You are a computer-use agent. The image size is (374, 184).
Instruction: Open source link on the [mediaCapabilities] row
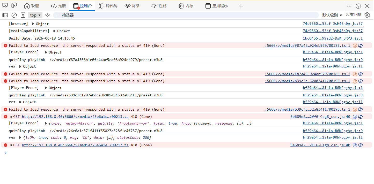coord(333,31)
